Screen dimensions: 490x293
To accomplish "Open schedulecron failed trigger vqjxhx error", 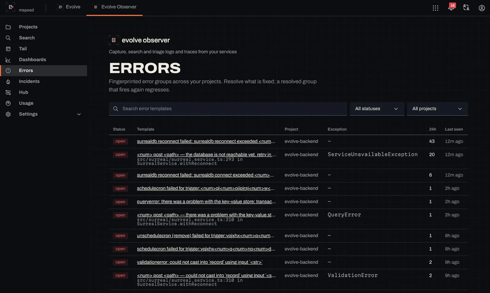I will pos(206,249).
